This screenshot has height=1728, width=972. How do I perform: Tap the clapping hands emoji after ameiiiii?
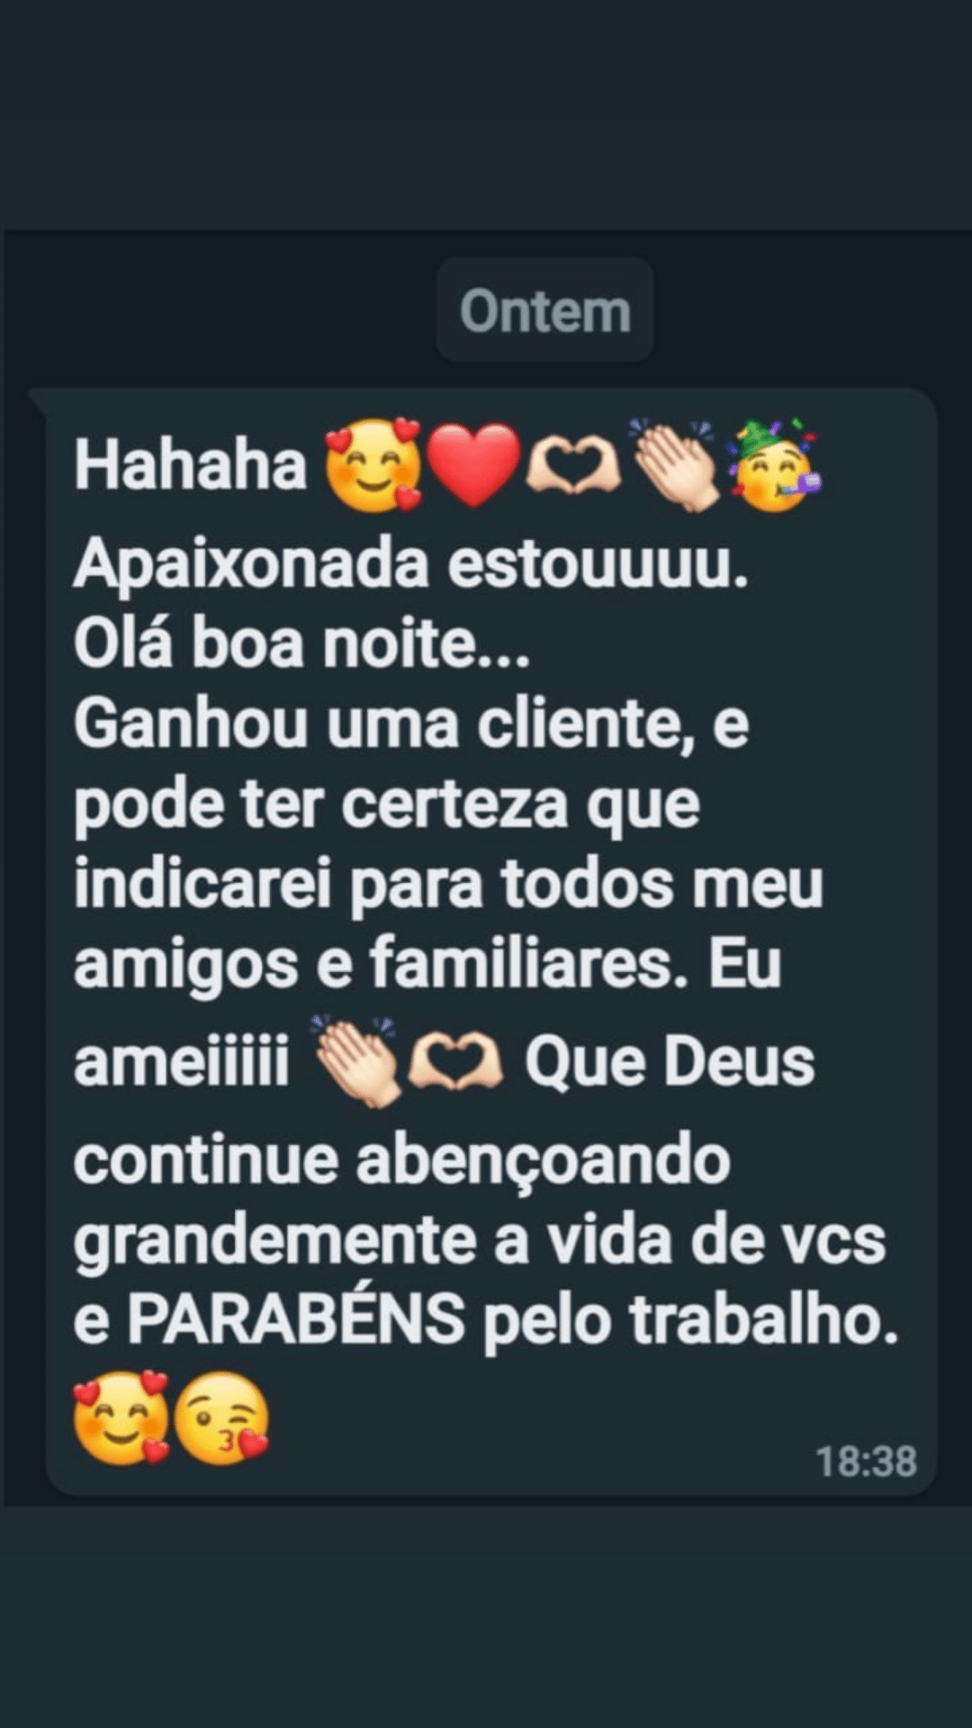[355, 1062]
